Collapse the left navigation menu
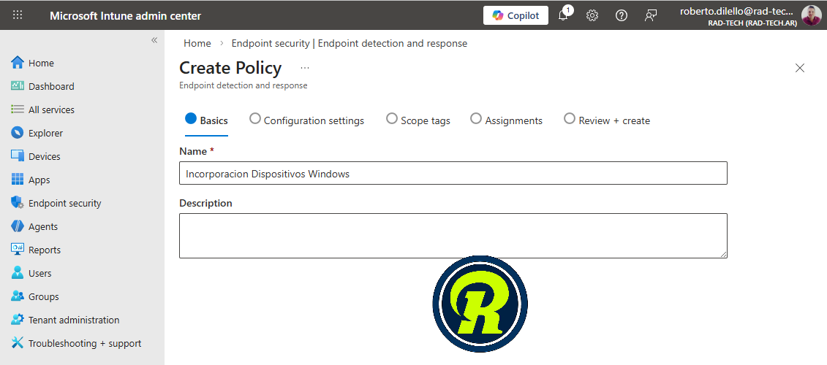Viewport: 827px width, 365px height. tap(154, 40)
